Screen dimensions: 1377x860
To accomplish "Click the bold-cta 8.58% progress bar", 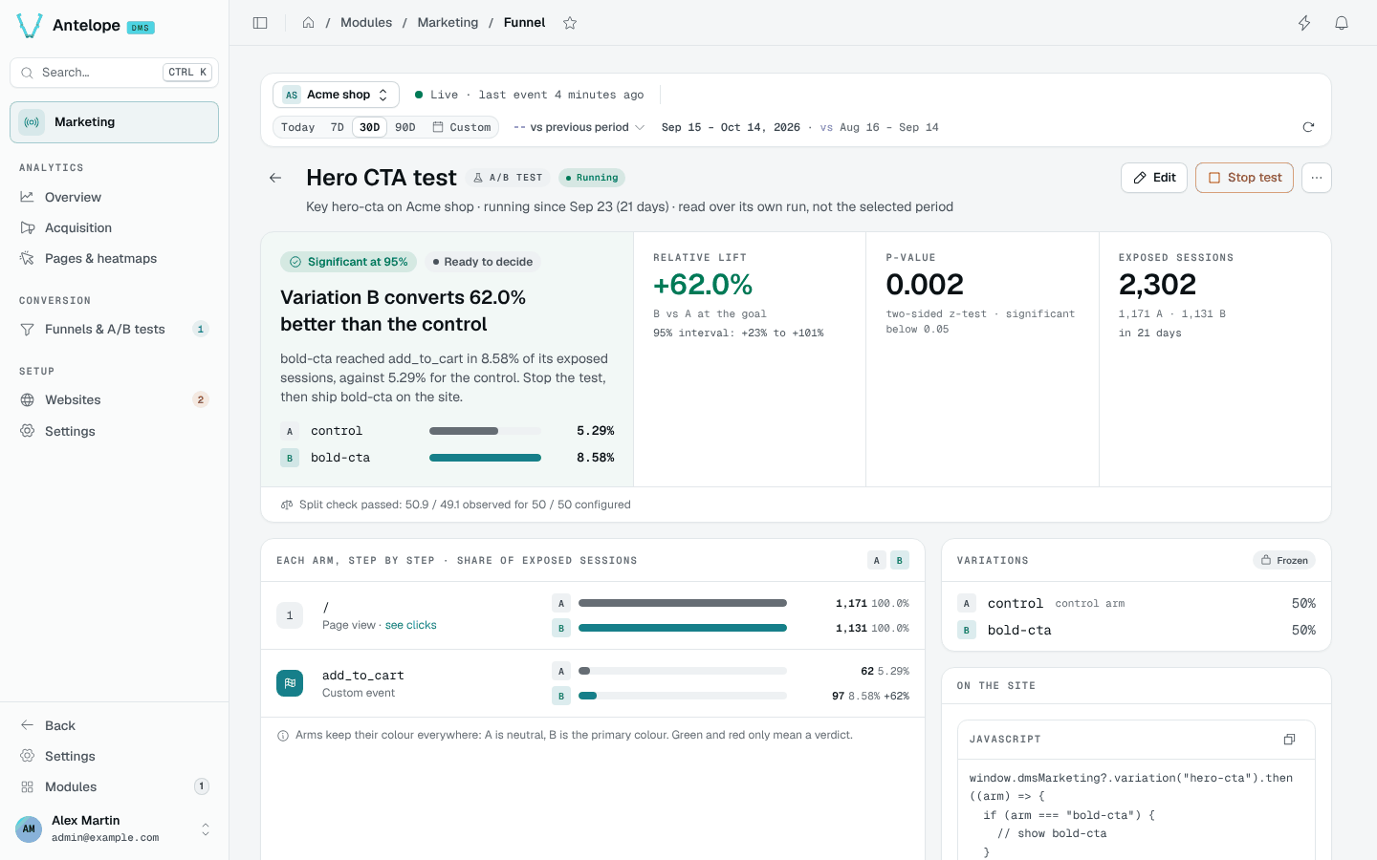I will tap(485, 458).
